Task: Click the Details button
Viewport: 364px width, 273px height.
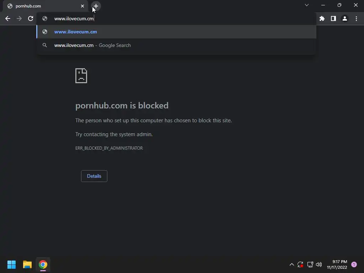Action: pos(94,176)
